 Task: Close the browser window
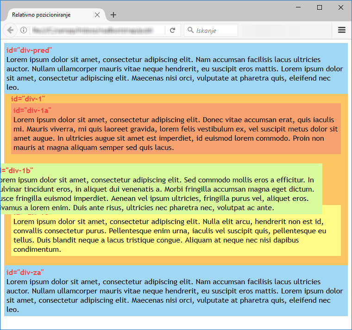(340, 7)
